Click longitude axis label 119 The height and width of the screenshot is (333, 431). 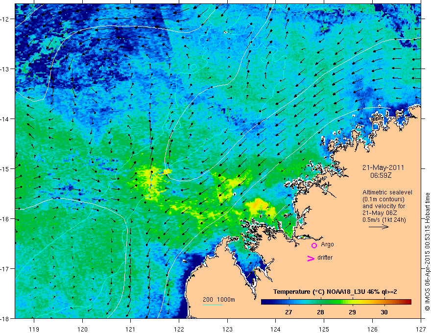click(x=34, y=329)
